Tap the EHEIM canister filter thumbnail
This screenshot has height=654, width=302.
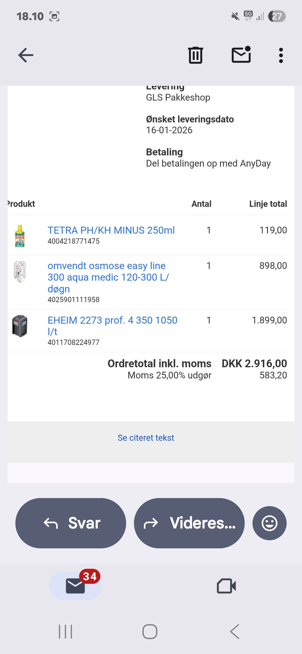pyautogui.click(x=20, y=326)
